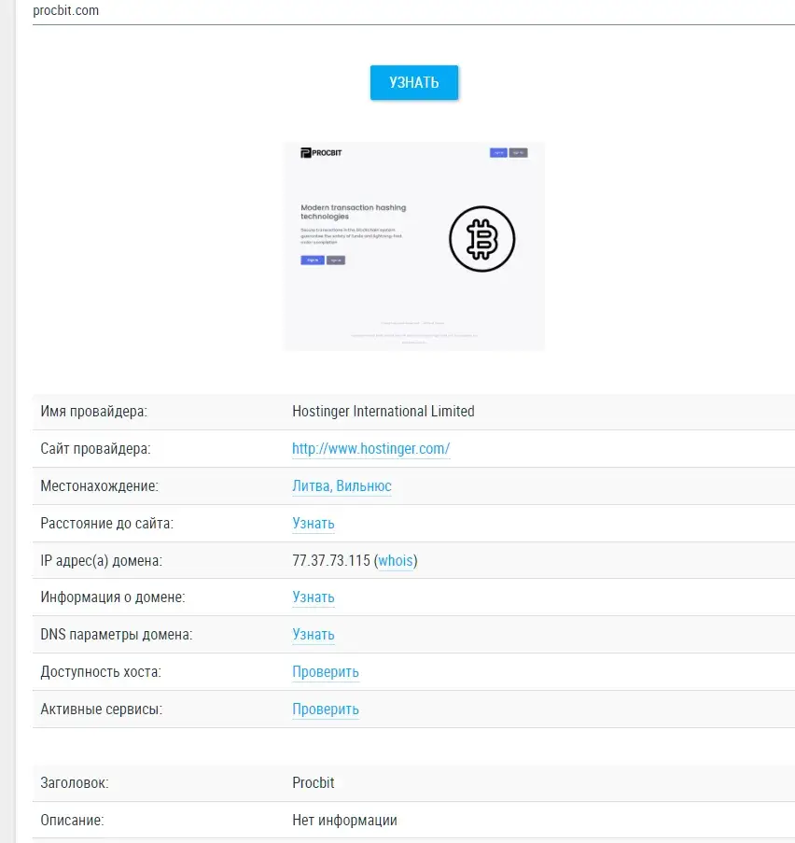The width and height of the screenshot is (795, 843).
Task: Select the IP адрес(а) домена label
Action: 101,561
